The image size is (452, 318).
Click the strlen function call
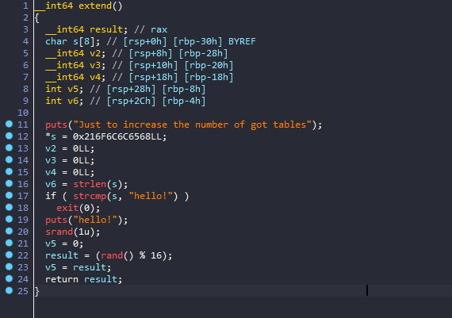(x=90, y=184)
